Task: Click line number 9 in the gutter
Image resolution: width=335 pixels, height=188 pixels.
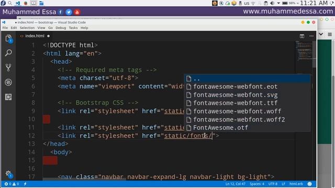Action: (33, 111)
